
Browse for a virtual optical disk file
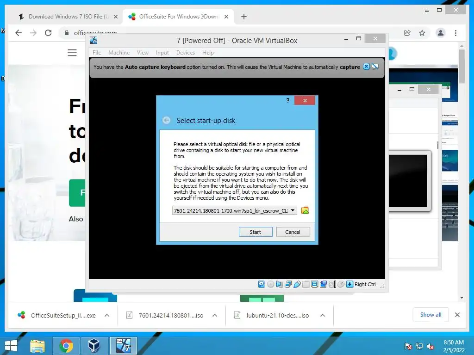(305, 210)
